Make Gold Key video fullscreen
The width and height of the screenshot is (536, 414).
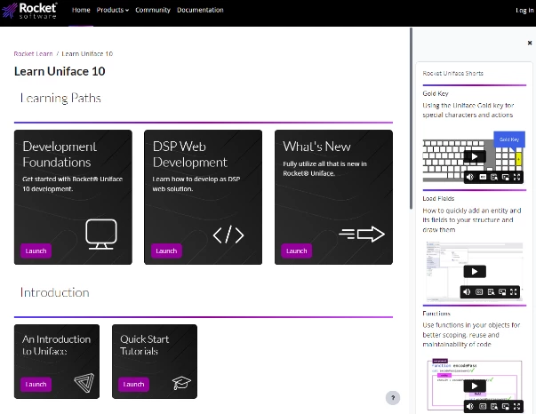[x=516, y=177]
